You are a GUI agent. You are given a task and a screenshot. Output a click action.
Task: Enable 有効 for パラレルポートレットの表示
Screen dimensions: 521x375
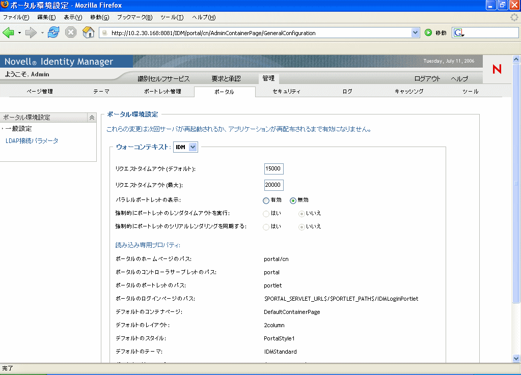click(265, 200)
